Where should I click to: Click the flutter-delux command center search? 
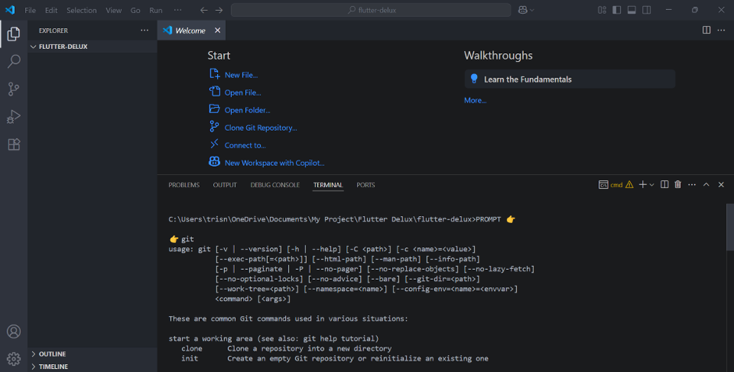[x=371, y=10]
